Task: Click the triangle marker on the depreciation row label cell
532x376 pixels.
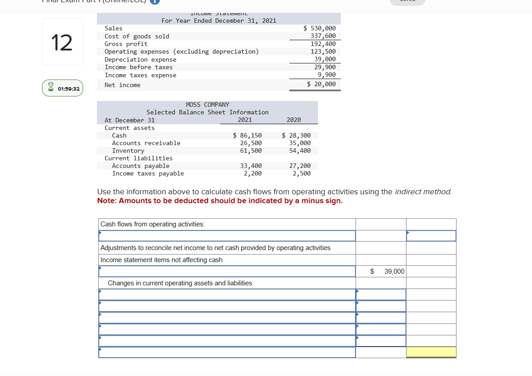Action: 100,268
